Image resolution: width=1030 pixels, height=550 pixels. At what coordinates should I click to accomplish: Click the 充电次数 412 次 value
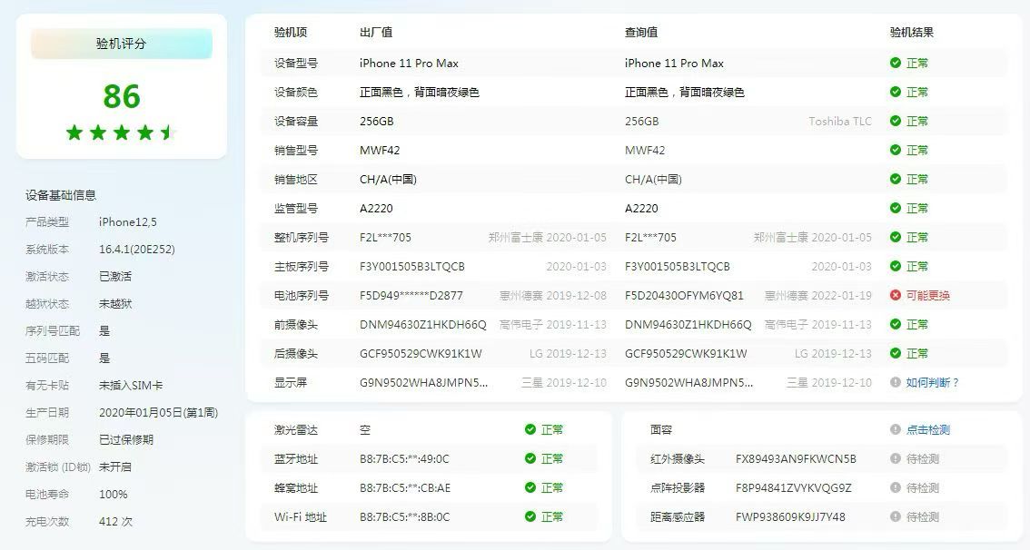[x=115, y=522]
